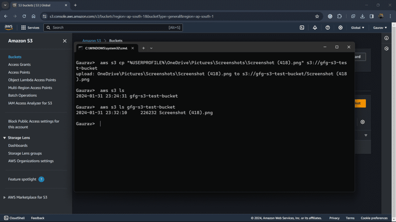Viewport: 396px width, 222px height.
Task: Collapse the Storage Lens section
Action: [5, 138]
